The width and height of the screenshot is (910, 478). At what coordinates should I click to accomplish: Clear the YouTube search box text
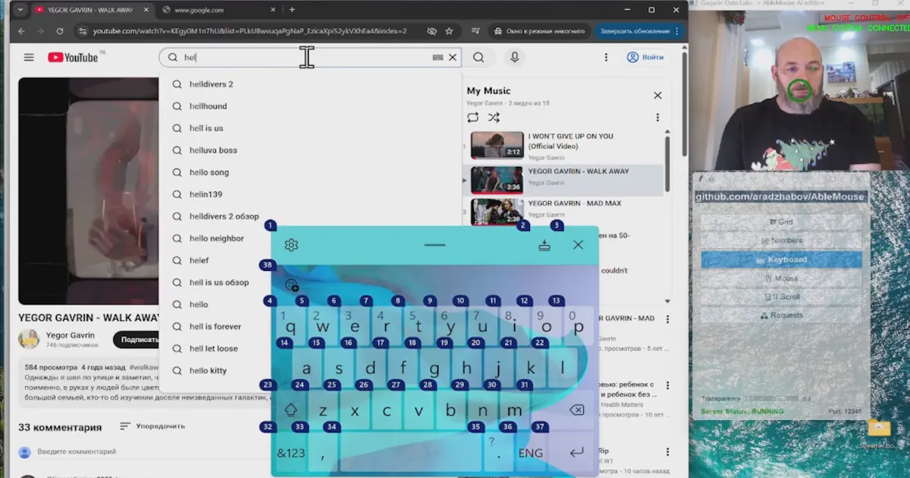point(453,58)
